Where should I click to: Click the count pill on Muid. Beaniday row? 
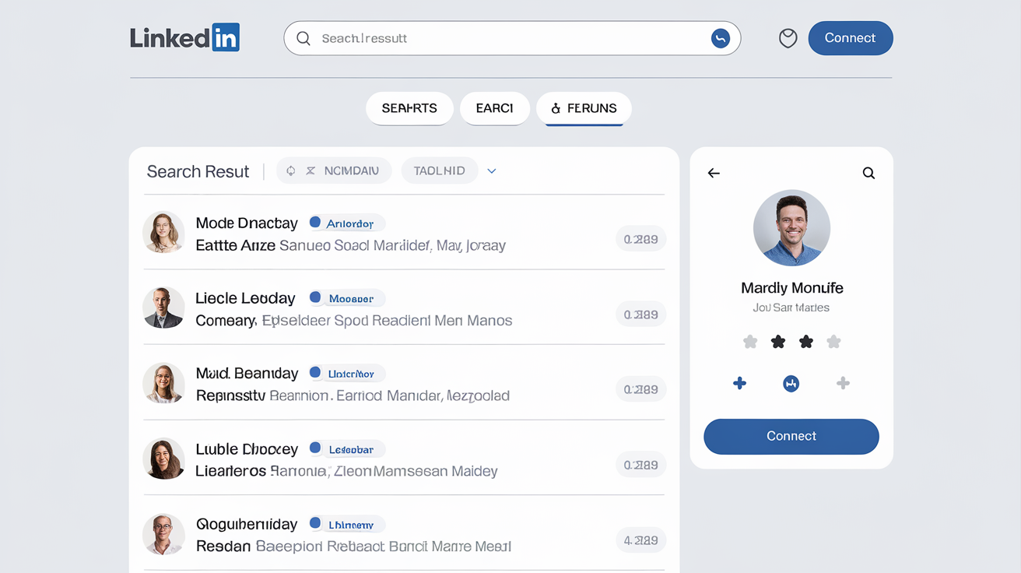[x=640, y=389]
